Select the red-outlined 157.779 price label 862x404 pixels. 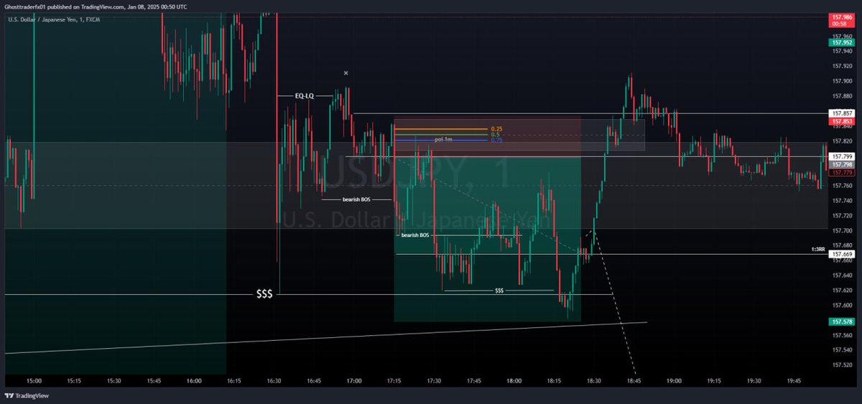pyautogui.click(x=841, y=173)
